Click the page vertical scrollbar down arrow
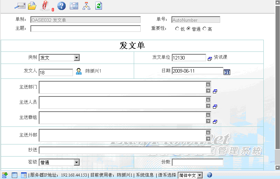This screenshot has height=179, width=280. pyautogui.click(x=277, y=167)
